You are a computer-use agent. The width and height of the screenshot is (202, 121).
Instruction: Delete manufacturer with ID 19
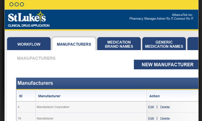165,118
